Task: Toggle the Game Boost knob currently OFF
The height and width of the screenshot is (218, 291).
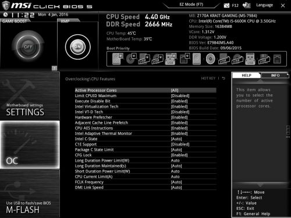Action: pyautogui.click(x=28, y=47)
